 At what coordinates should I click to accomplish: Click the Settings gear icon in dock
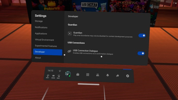(x=128, y=76)
